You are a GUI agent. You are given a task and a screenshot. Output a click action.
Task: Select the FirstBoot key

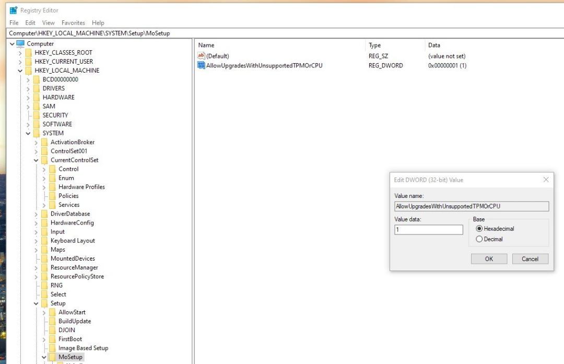click(x=70, y=339)
